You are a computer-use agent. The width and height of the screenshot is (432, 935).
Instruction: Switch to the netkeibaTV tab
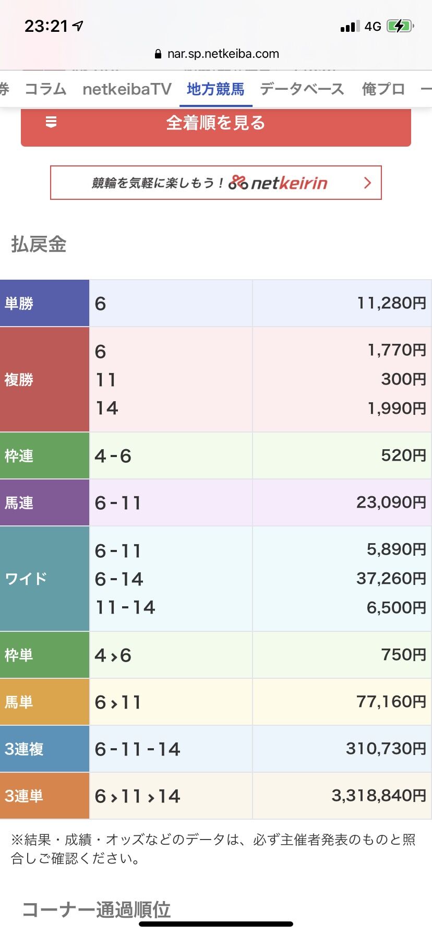point(127,89)
